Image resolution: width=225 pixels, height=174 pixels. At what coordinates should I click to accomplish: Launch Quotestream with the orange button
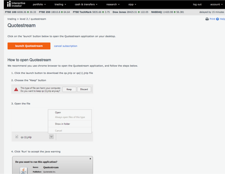tap(29, 46)
